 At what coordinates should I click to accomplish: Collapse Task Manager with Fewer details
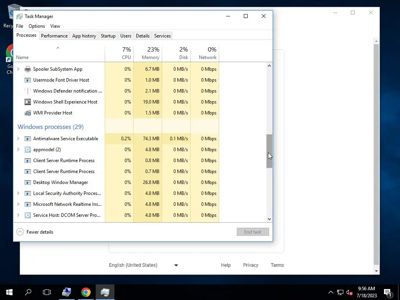35,232
